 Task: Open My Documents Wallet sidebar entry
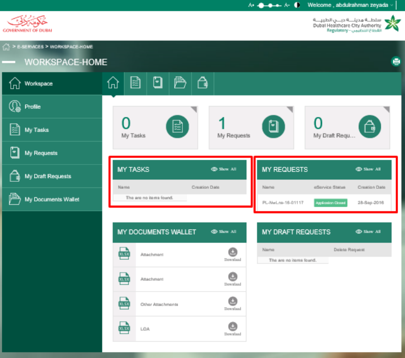point(52,199)
